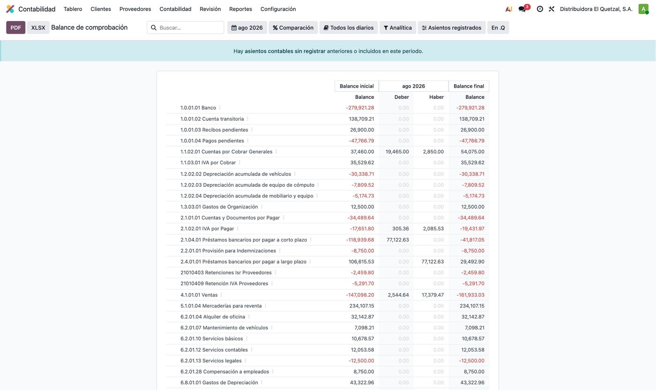Click options dots beside Retención IVA Proveedores
This screenshot has width=656, height=390.
(x=272, y=284)
